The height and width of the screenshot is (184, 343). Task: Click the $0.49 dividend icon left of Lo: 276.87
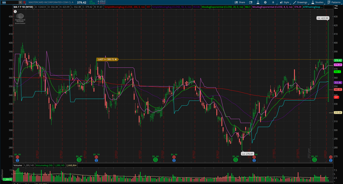coord(236,159)
